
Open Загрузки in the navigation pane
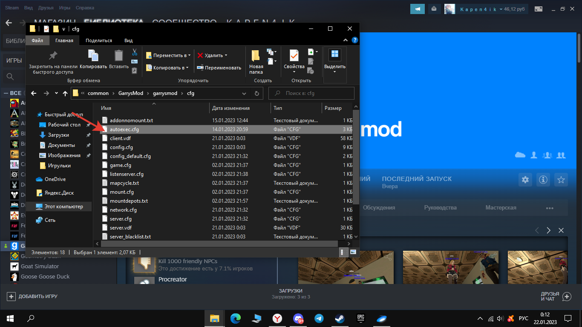58,135
